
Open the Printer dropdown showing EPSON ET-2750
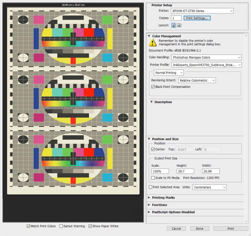click(202, 11)
